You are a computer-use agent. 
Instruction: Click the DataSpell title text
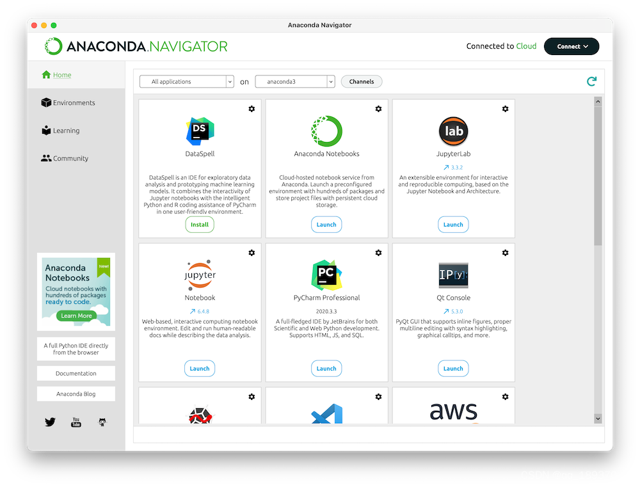(200, 154)
